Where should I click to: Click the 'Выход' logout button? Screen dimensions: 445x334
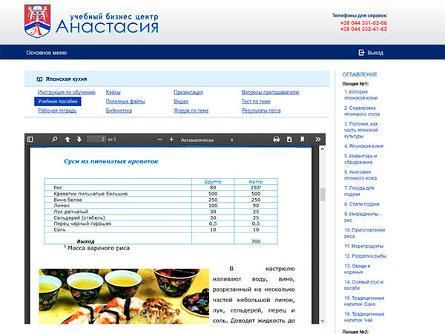click(371, 53)
